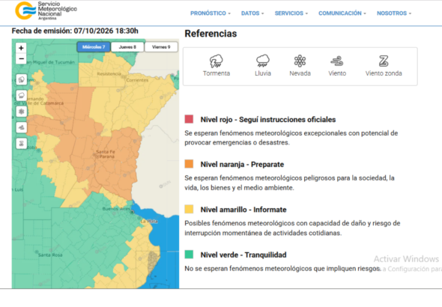Image resolution: width=442 pixels, height=307 pixels.
Task: Click the Viento zonda reference icon
Action: [x=384, y=61]
